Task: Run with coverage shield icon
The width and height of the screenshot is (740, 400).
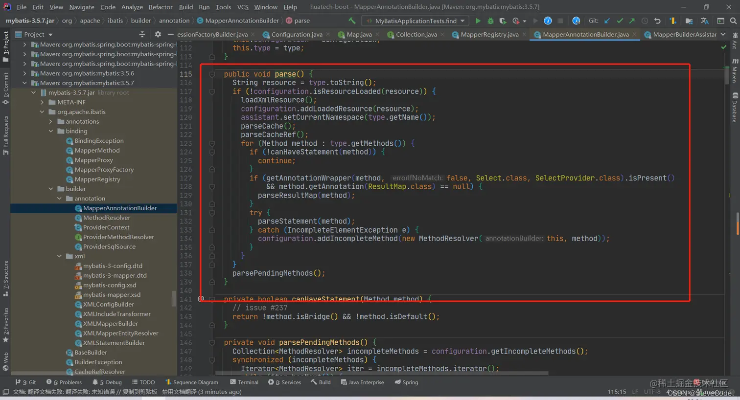Action: (503, 21)
